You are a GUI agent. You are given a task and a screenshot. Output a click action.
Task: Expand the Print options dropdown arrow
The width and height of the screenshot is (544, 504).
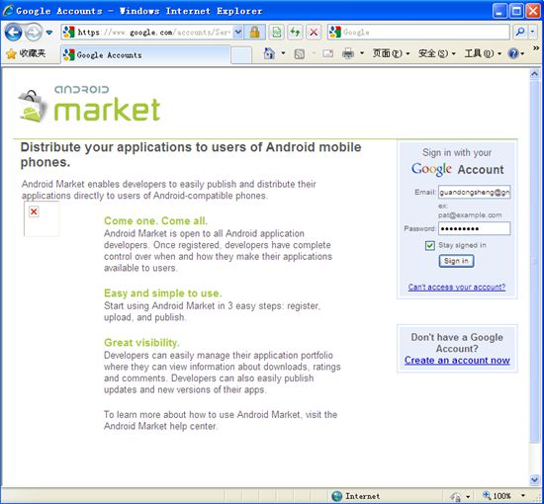362,53
